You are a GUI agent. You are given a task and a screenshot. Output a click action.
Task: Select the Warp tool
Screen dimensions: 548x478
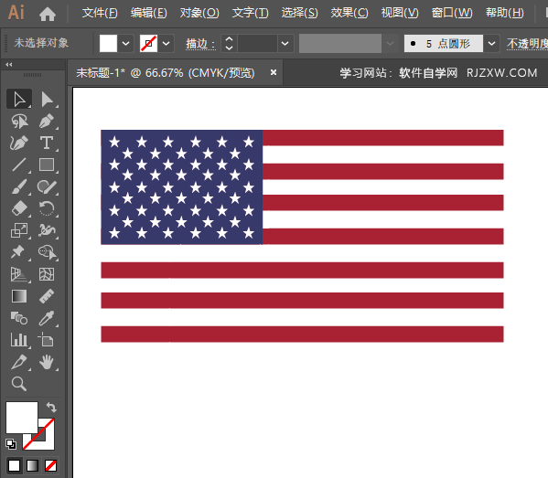pos(47,230)
